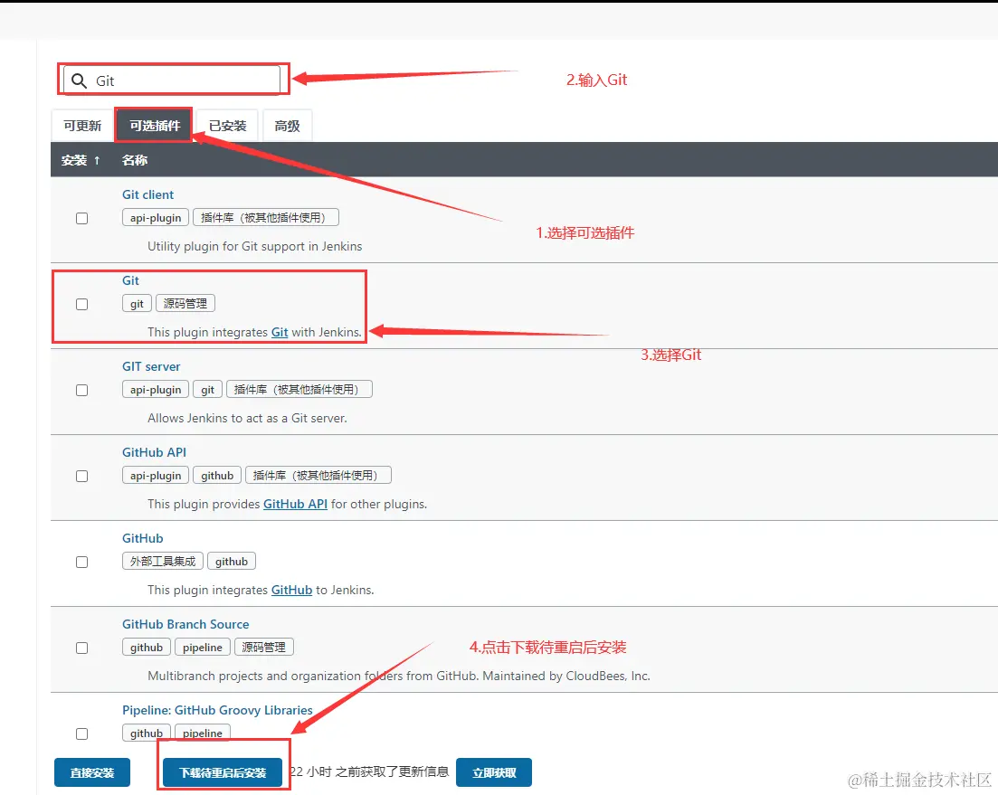Tick the Pipeline: GitHub Groovy Libraries checkbox

point(82,733)
